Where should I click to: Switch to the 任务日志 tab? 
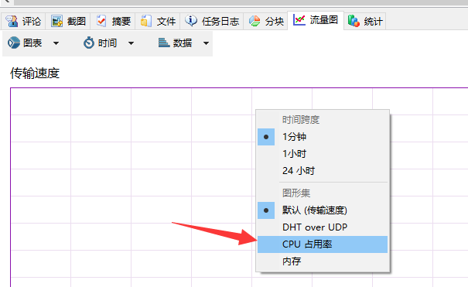pos(212,21)
